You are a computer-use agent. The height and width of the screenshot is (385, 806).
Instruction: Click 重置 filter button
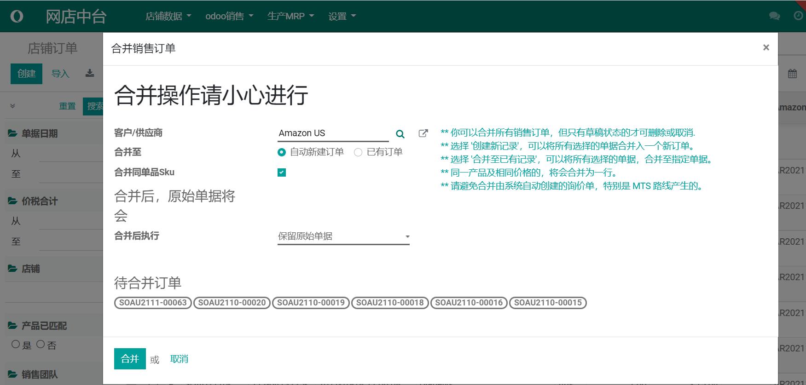(67, 106)
